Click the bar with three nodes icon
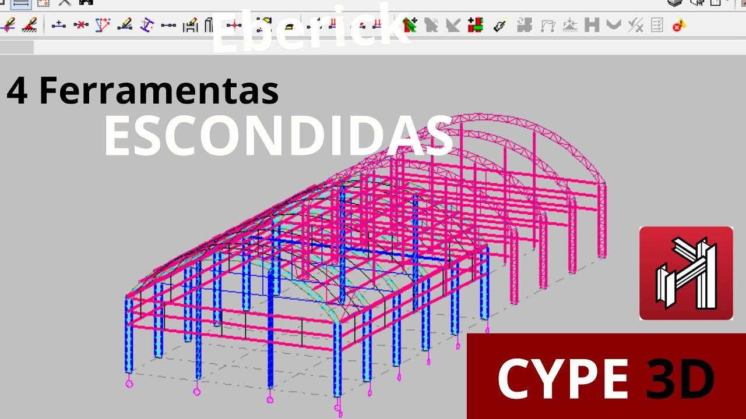The image size is (746, 419). [168, 25]
